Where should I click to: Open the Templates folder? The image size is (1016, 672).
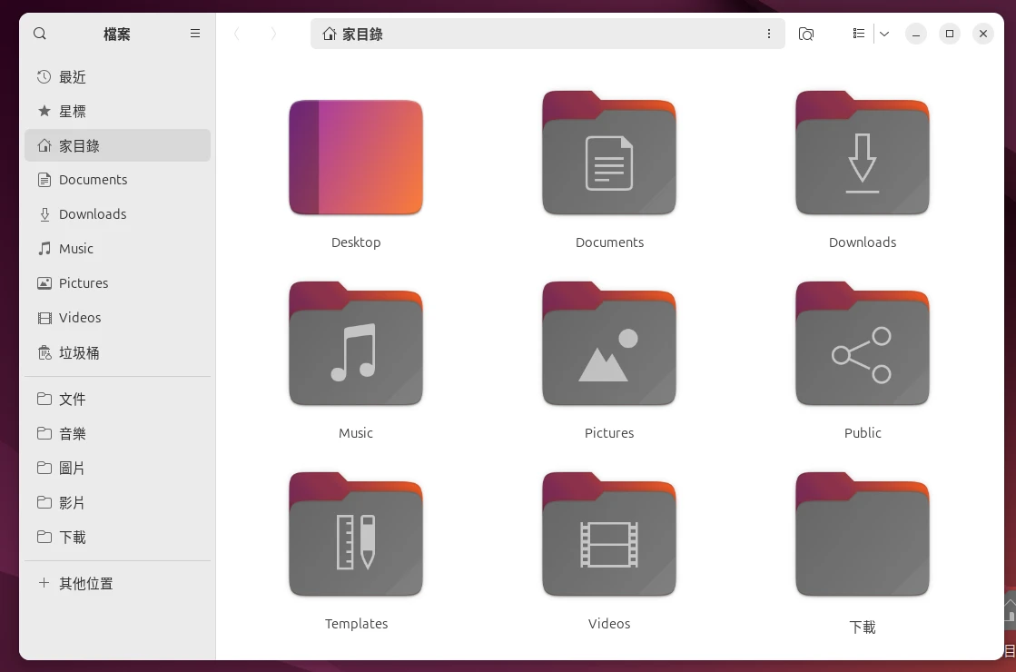[x=356, y=539]
